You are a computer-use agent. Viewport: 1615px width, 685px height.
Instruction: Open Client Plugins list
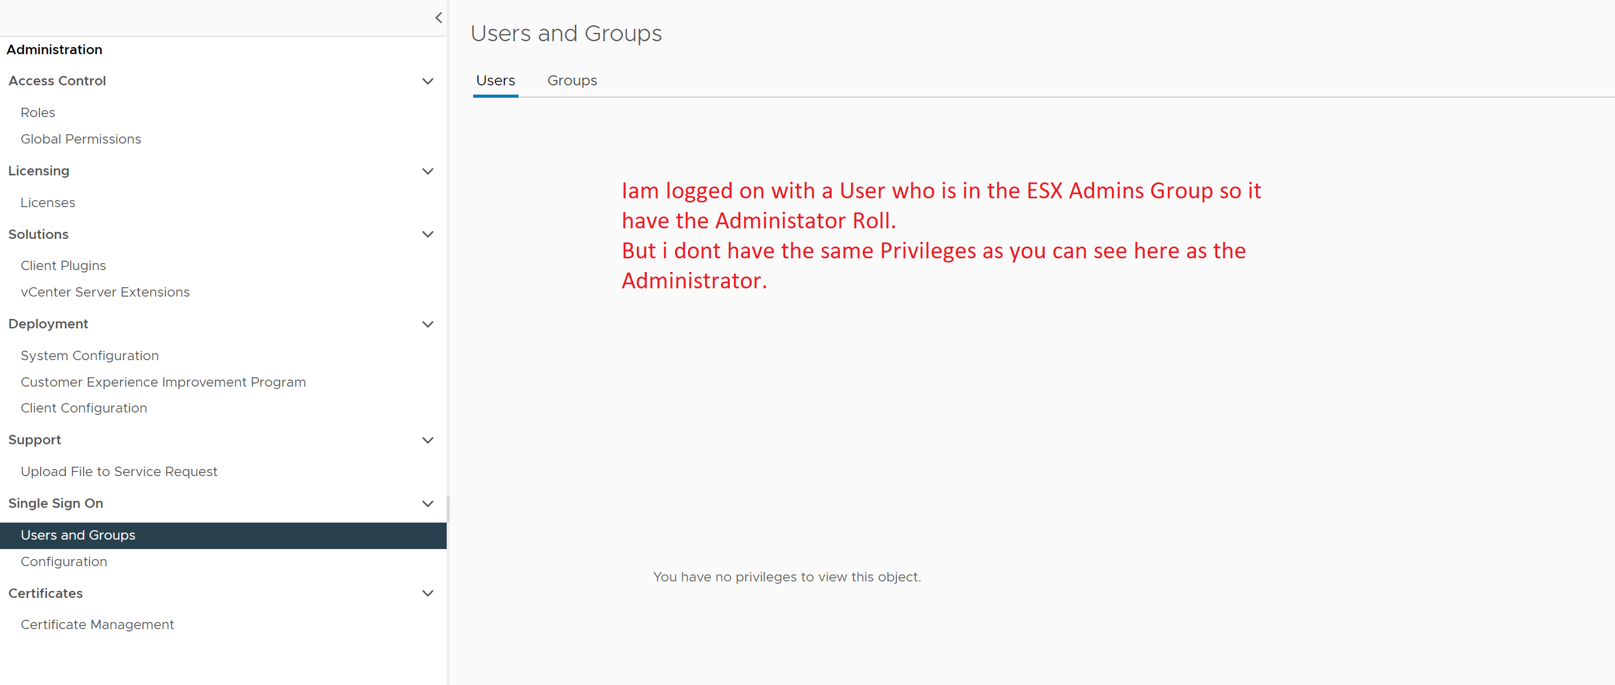(63, 265)
